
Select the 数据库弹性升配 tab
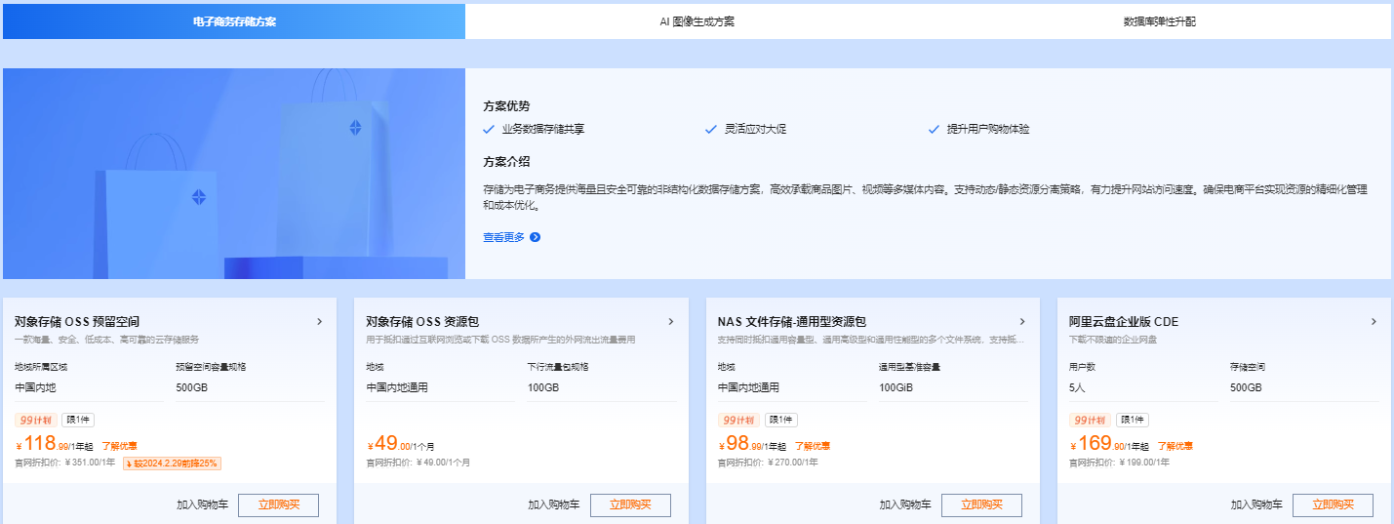tap(1159, 21)
